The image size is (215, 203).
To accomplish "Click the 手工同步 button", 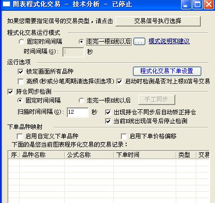I will pos(157,100).
